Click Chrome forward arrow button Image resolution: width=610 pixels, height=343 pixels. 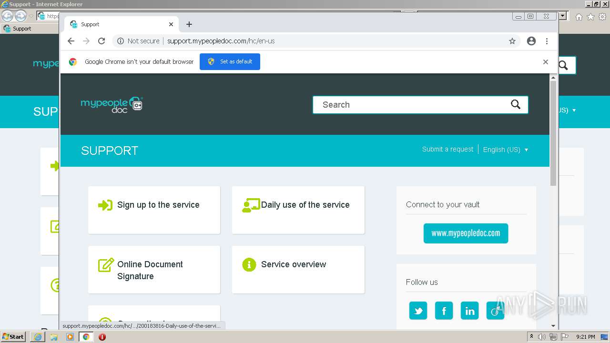[x=86, y=41]
